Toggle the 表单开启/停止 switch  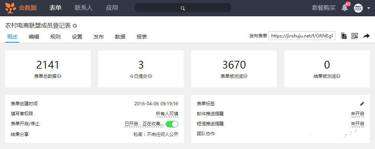click(x=172, y=124)
